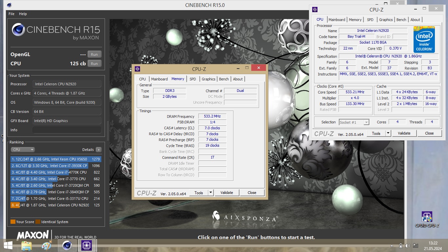The width and height of the screenshot is (448, 252).
Task: Open the Help menu in Cinebench
Action: (x=23, y=14)
